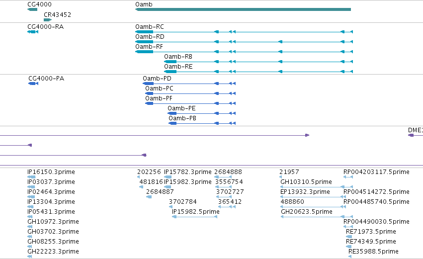Click the IP03037.3prime label
423x259 pixels.
[x=51, y=182]
